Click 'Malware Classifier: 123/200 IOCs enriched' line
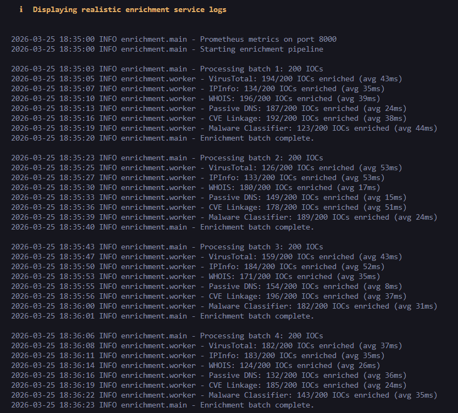 click(224, 129)
